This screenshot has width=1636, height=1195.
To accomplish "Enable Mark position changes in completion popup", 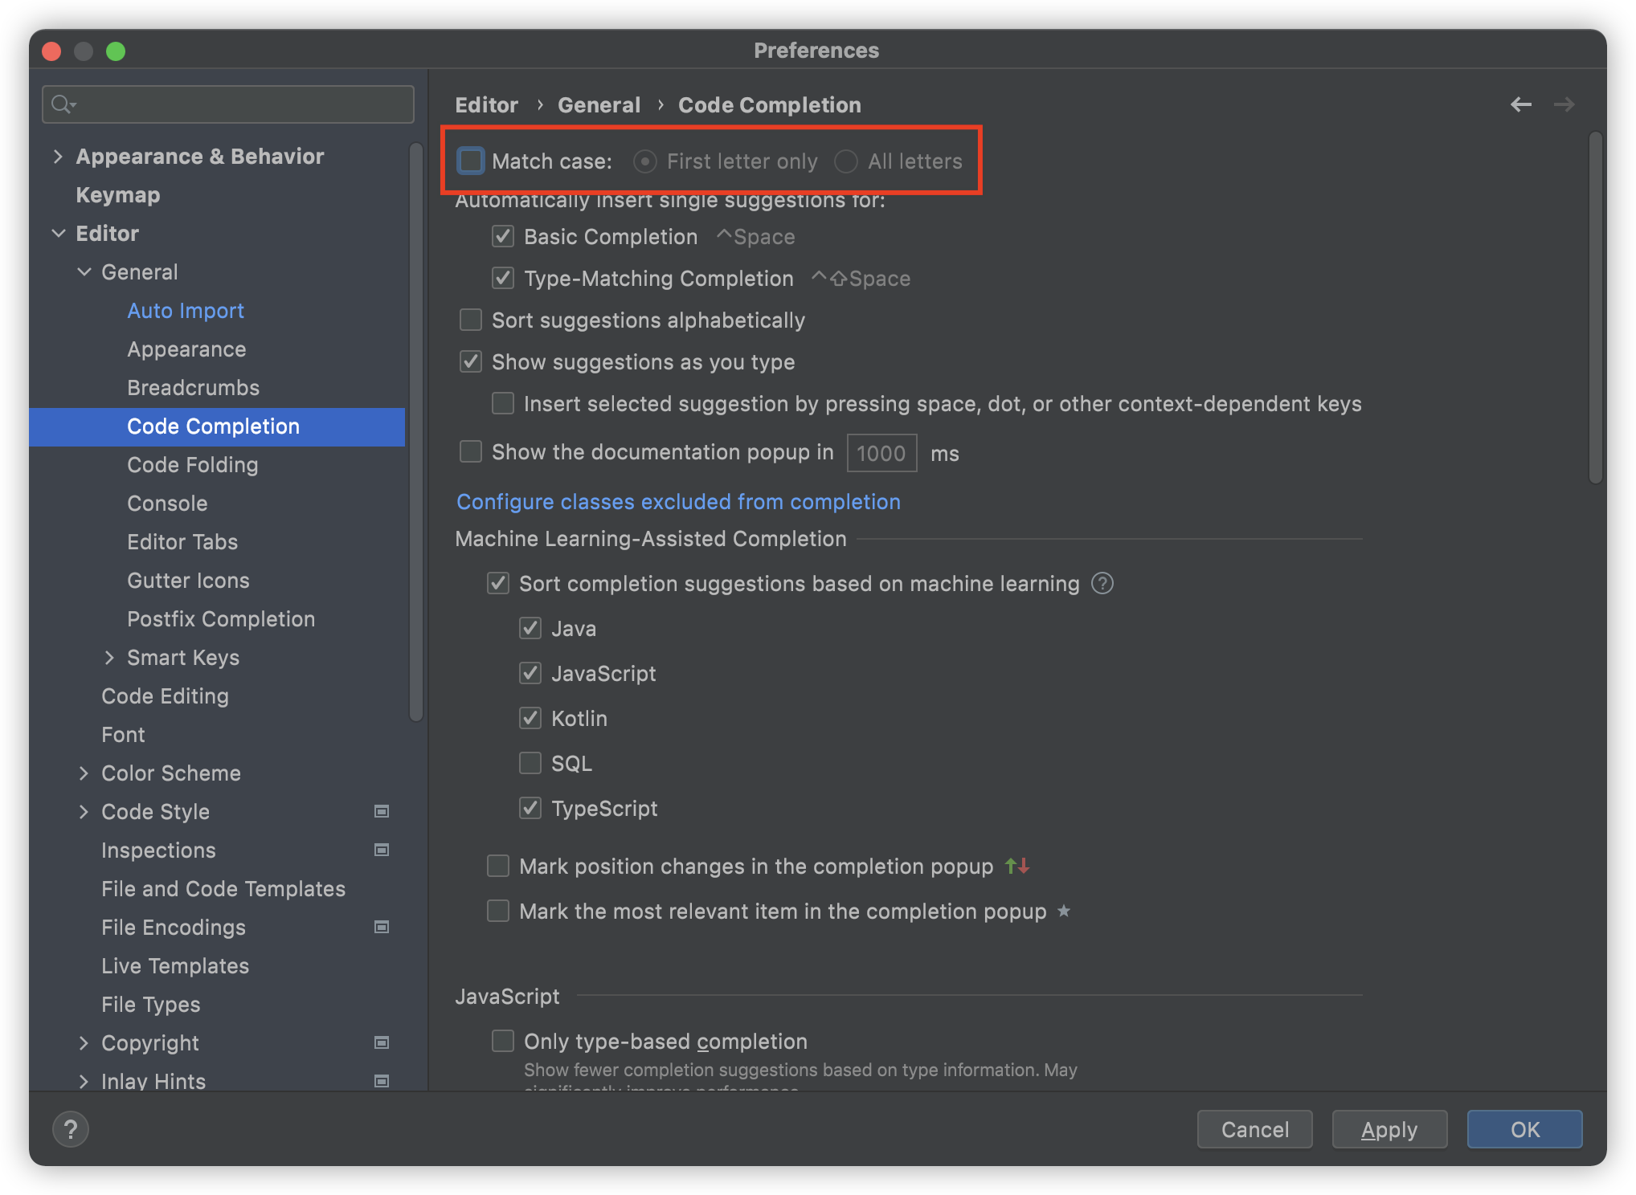I will pyautogui.click(x=498, y=866).
